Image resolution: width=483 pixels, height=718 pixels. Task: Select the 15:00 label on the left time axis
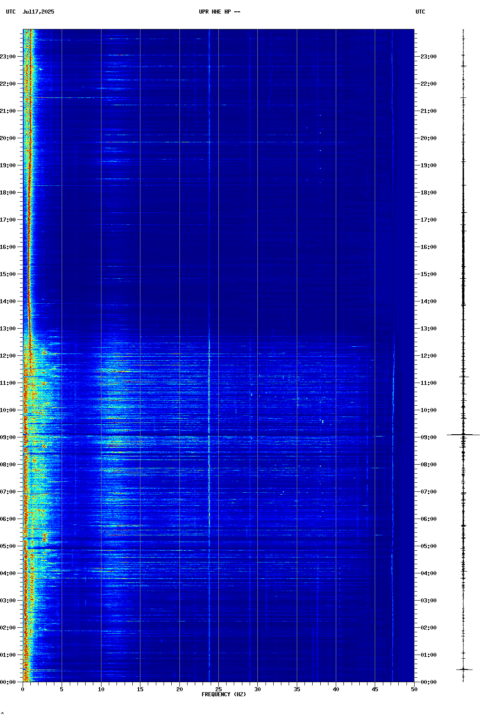point(8,274)
